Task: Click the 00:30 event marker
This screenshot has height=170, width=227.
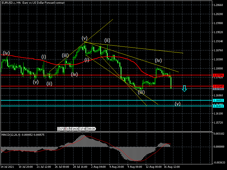Action: 91,129
